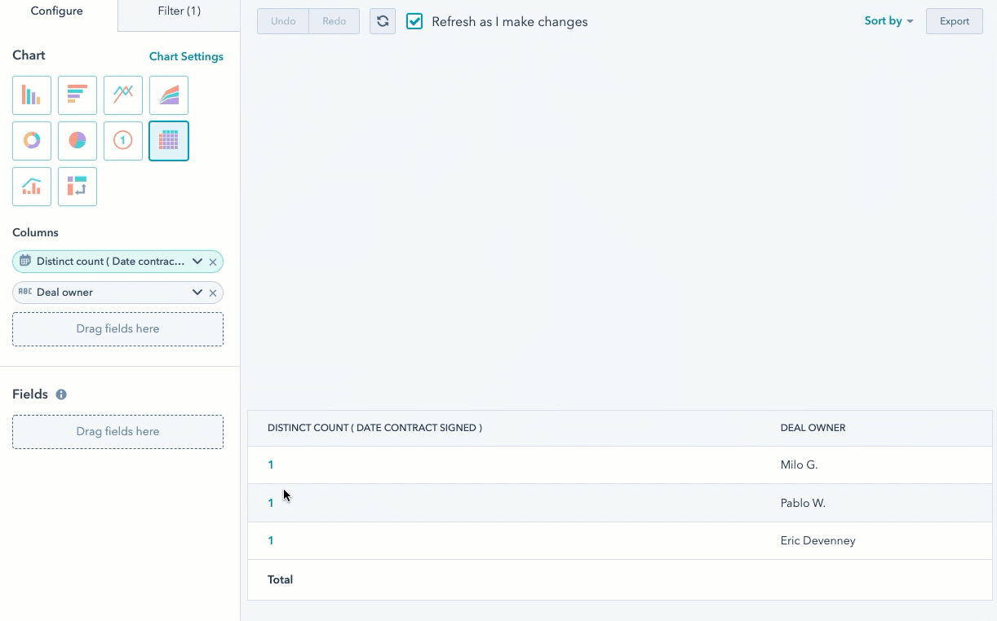
Task: Select the donut chart type
Action: pyautogui.click(x=31, y=140)
